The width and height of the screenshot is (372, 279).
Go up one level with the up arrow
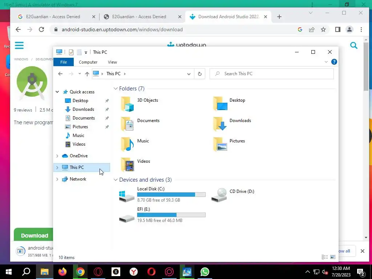click(x=87, y=74)
